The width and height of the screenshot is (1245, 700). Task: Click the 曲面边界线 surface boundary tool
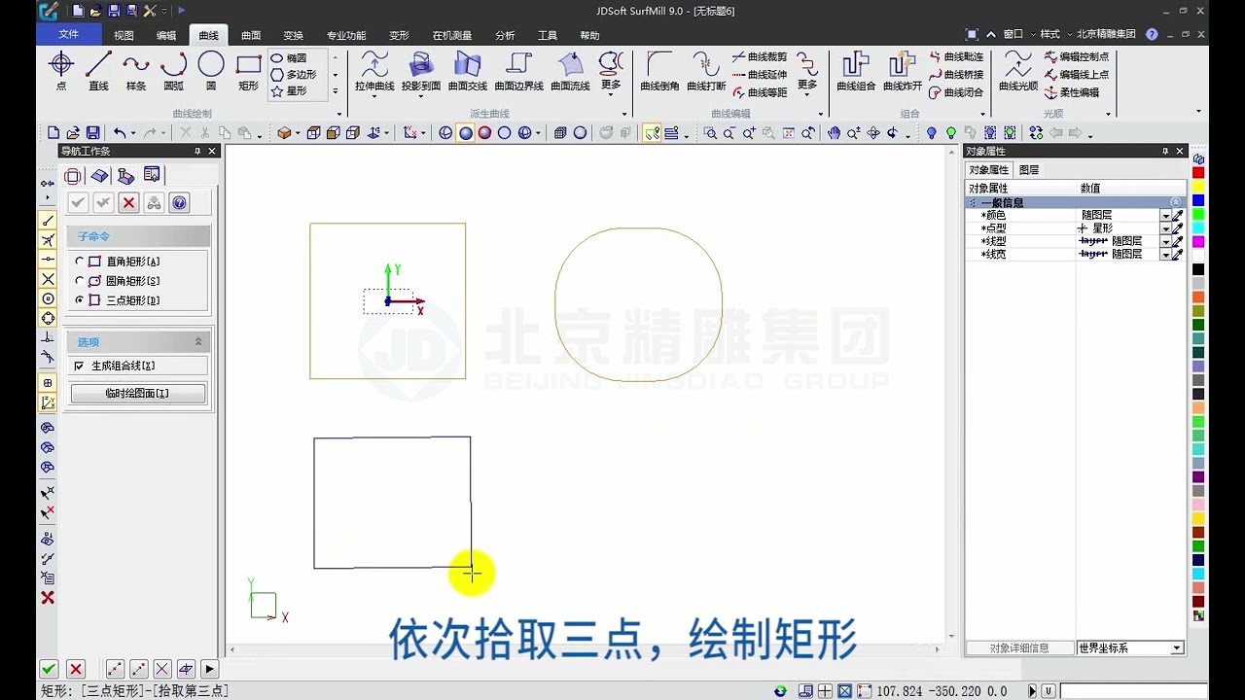click(519, 72)
